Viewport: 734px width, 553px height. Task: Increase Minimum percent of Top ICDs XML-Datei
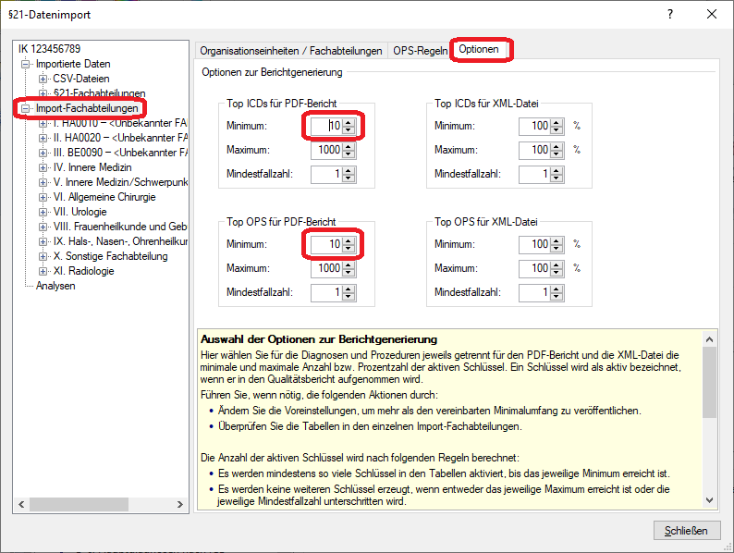pyautogui.click(x=557, y=122)
